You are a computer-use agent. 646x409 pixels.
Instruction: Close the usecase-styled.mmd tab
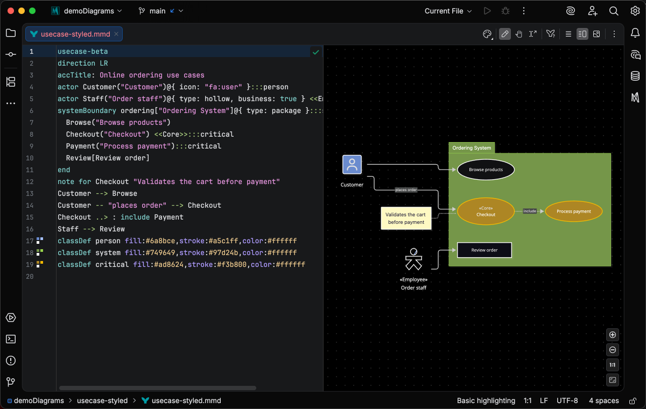point(116,34)
